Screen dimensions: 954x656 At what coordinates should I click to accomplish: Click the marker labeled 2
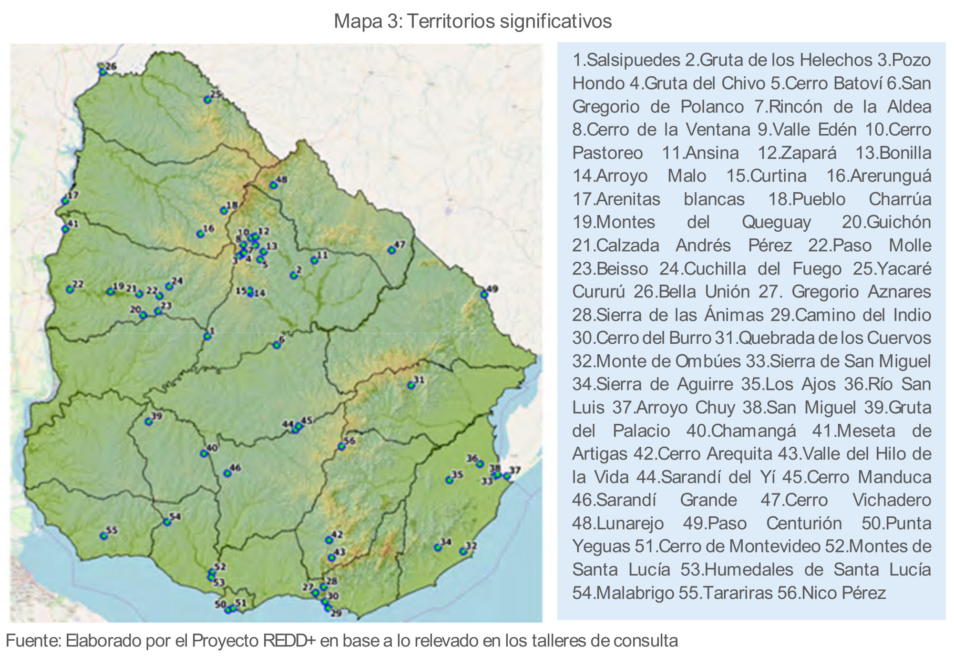pyautogui.click(x=294, y=276)
